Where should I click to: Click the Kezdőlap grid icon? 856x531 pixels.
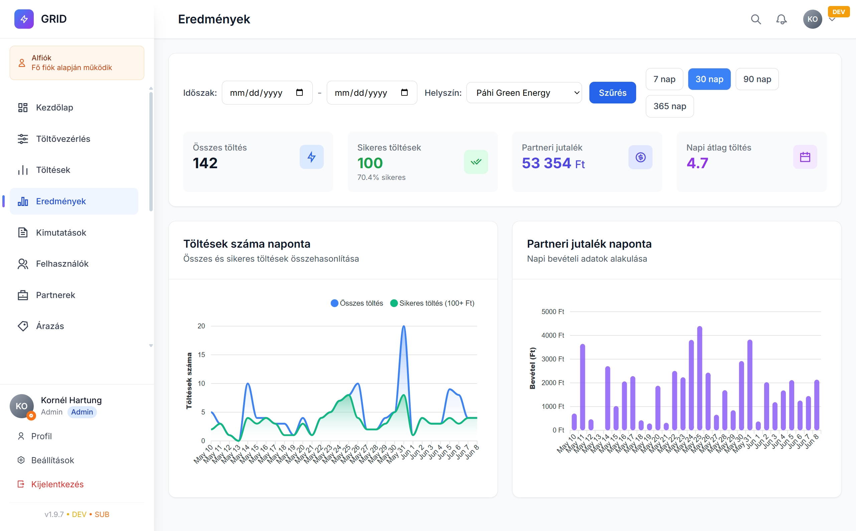coord(23,107)
